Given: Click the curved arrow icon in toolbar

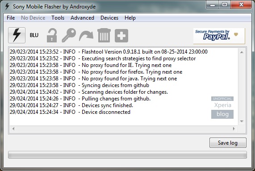Looking at the screenshot, I should click(86, 36).
